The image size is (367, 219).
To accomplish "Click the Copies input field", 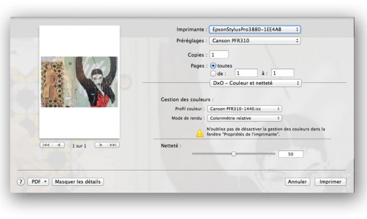I will 219,55.
